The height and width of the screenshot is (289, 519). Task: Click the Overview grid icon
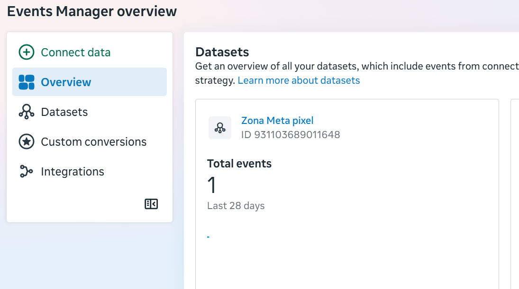tap(27, 82)
